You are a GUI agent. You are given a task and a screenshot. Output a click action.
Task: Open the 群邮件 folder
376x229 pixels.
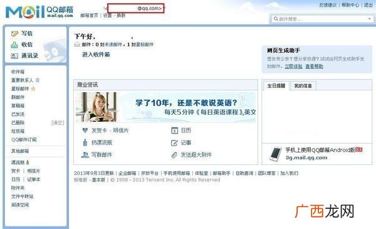pos(18,97)
